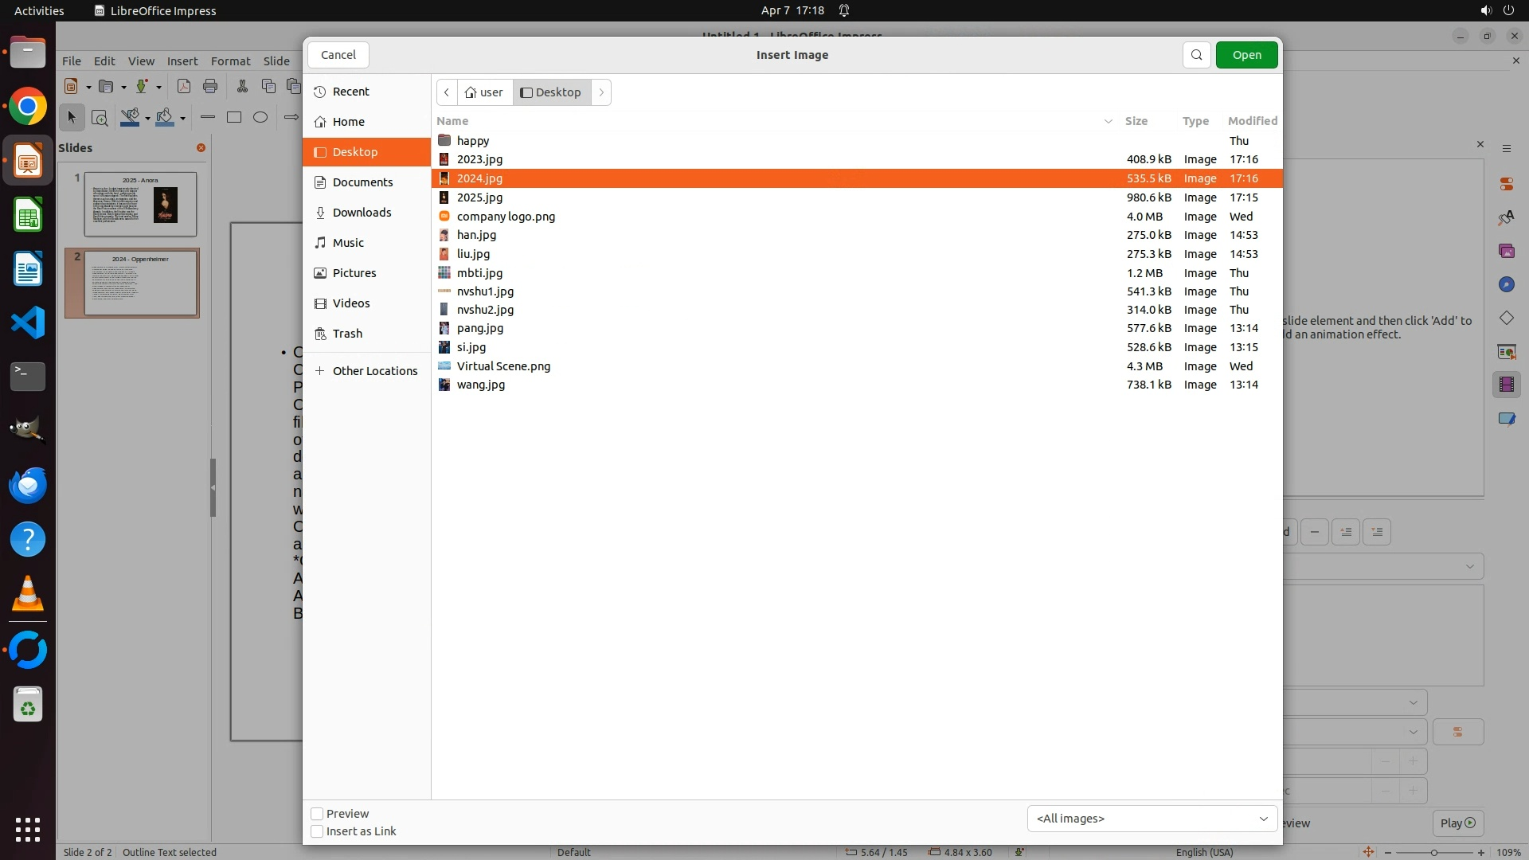Viewport: 1529px width, 860px height.
Task: Open the happy folder
Action: 473,141
